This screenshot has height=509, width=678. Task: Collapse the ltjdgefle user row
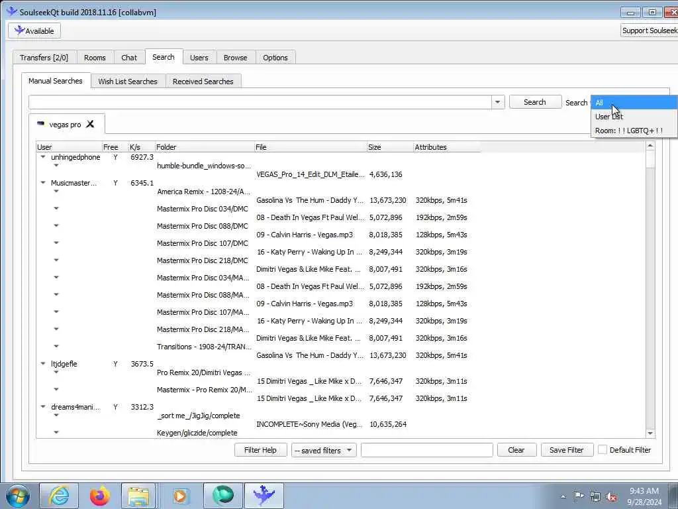(x=43, y=364)
